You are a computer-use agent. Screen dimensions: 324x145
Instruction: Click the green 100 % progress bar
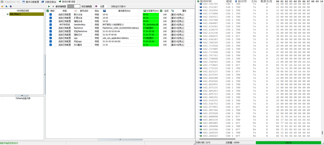point(288,143)
